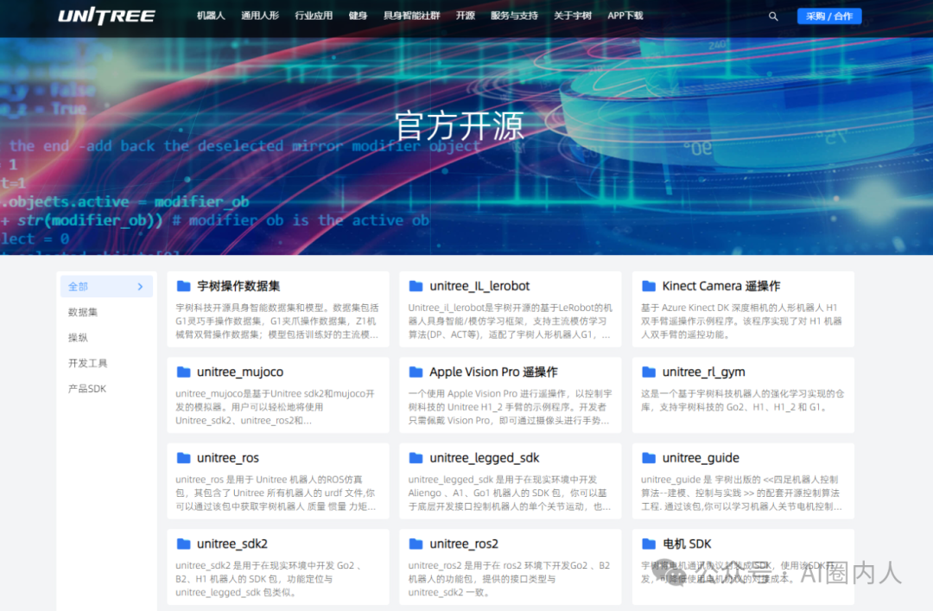Click description starting 'Unitree_il_lerobot是宇树开源'

[x=510, y=321]
